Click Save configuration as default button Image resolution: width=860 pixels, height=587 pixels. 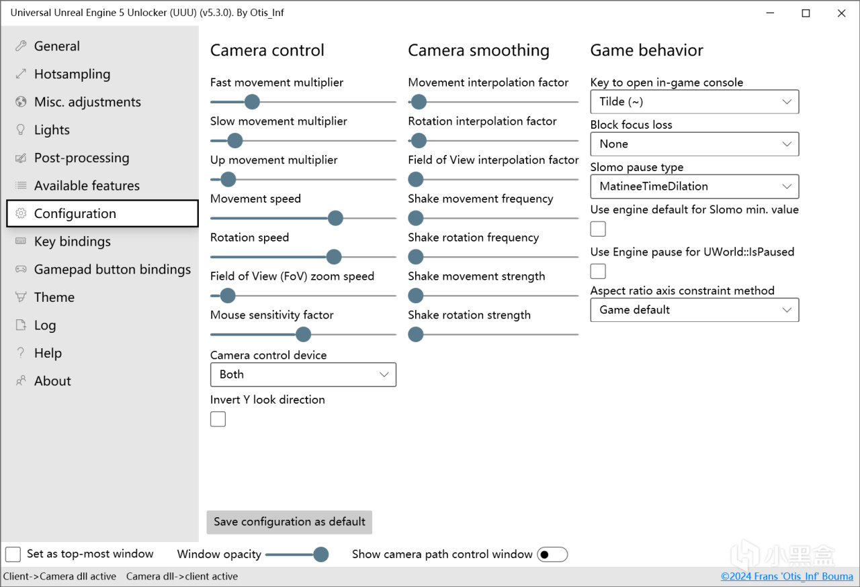click(290, 522)
